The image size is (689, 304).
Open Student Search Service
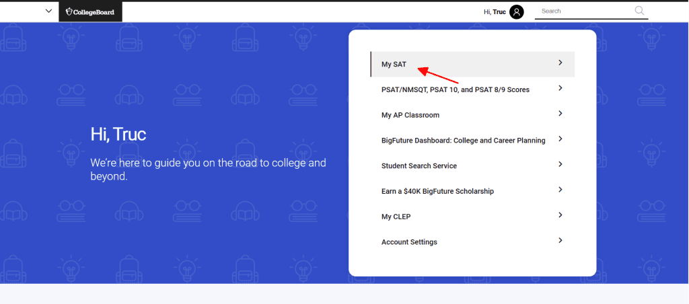pyautogui.click(x=473, y=165)
